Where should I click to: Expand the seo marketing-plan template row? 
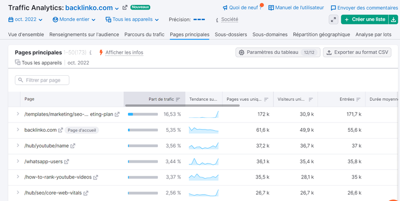18,114
